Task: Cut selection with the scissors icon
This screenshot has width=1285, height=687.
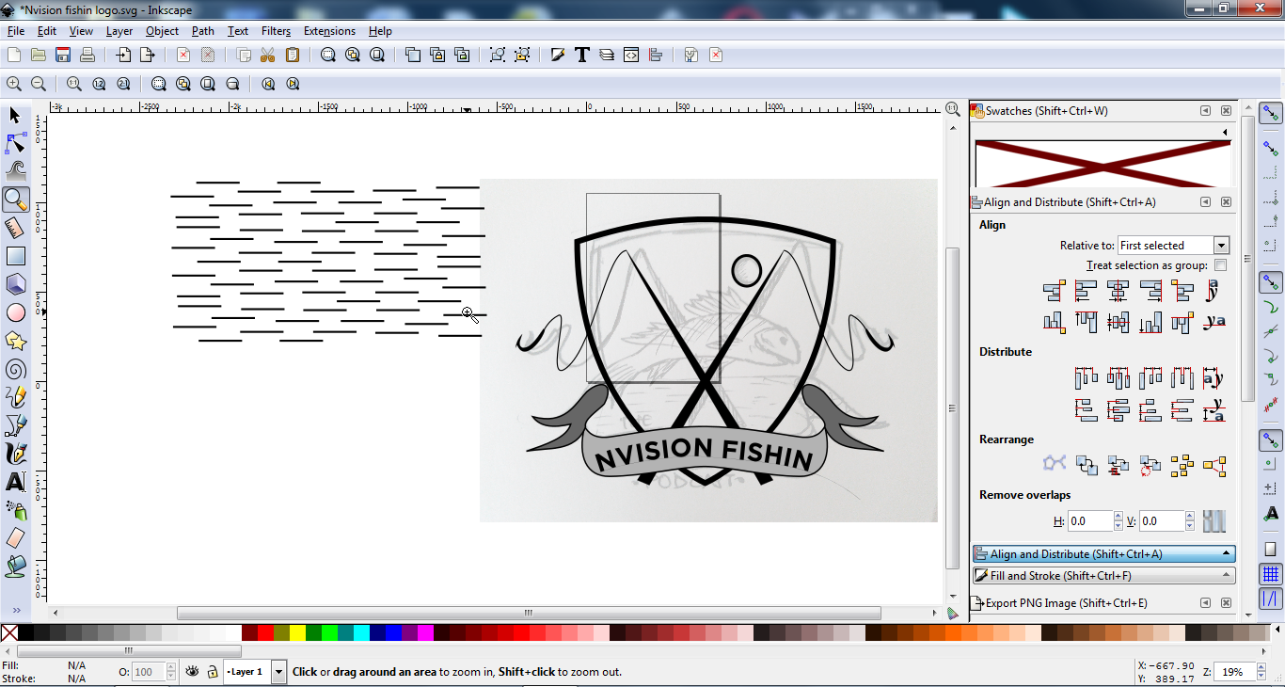Action: [x=267, y=56]
